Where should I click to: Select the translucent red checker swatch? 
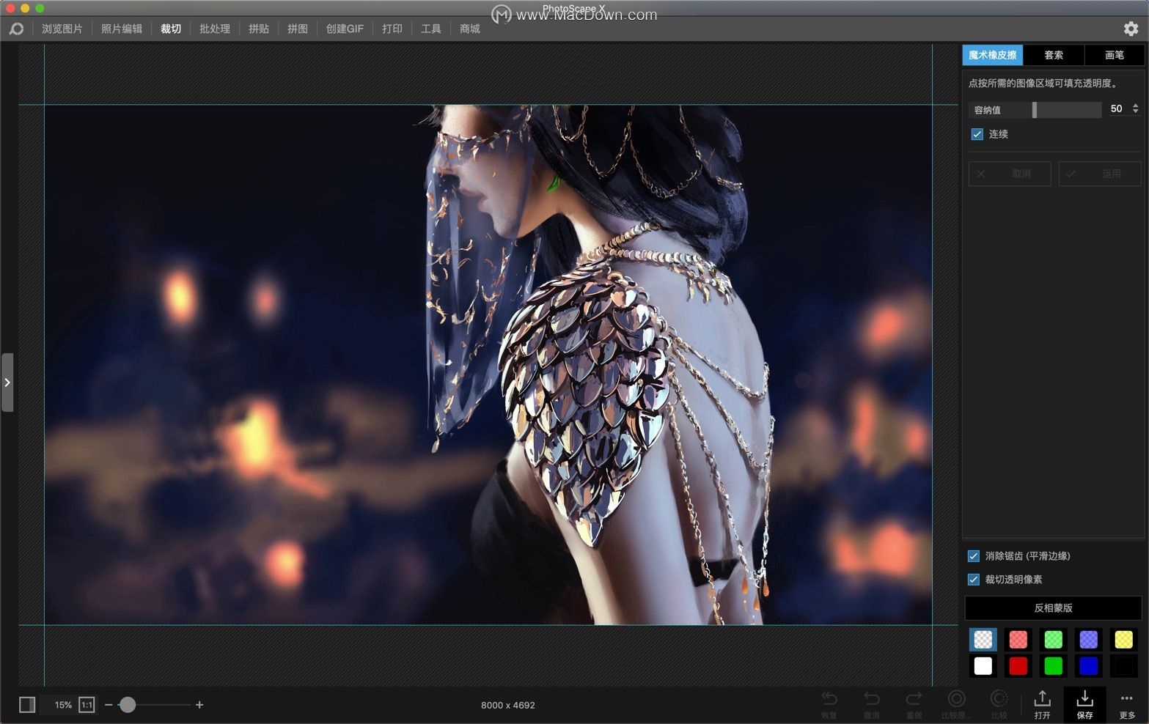point(1018,640)
